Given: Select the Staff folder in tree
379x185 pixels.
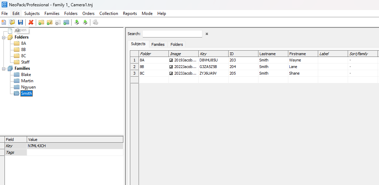Looking at the screenshot, I should click(25, 62).
